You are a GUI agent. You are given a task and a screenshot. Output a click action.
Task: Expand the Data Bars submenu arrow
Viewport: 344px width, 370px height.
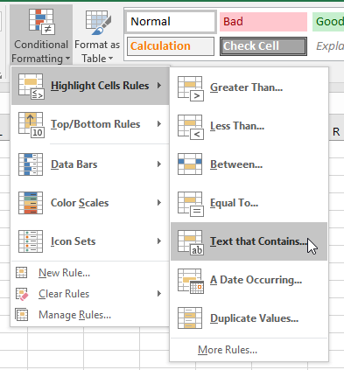click(159, 164)
